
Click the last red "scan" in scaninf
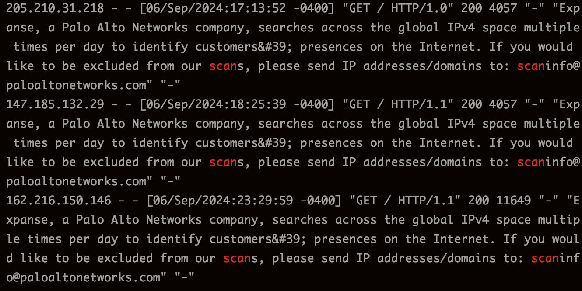pos(545,258)
